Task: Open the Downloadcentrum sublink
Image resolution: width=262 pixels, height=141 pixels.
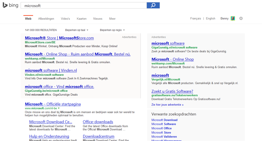Action: pyautogui.click(x=99, y=136)
